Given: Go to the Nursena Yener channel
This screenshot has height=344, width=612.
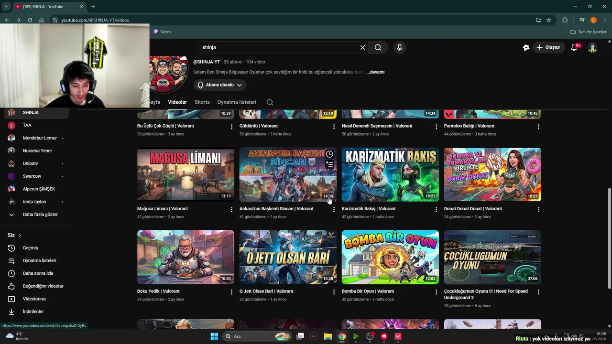Looking at the screenshot, I should [x=36, y=151].
